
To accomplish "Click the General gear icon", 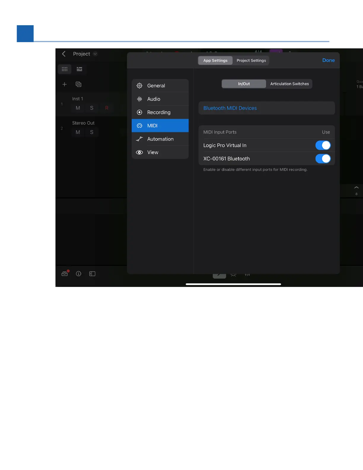I will (x=139, y=86).
